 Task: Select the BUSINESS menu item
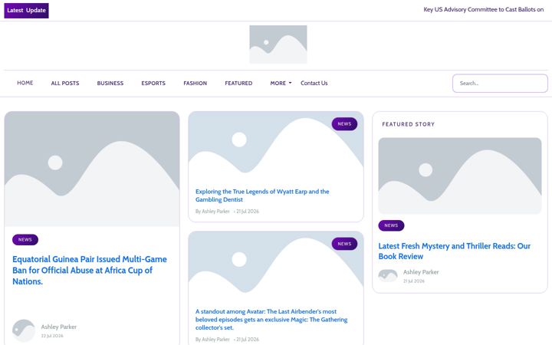click(x=110, y=83)
